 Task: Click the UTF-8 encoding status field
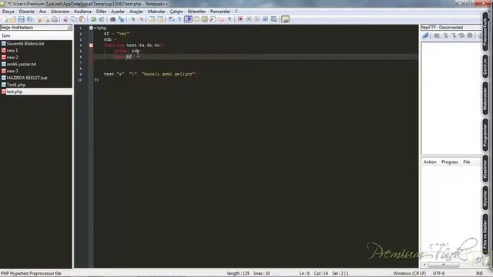(438, 274)
